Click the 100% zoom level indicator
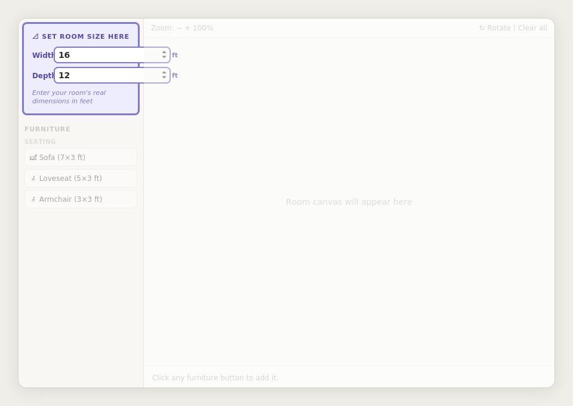Screen dimensions: 573x406 pos(203,28)
